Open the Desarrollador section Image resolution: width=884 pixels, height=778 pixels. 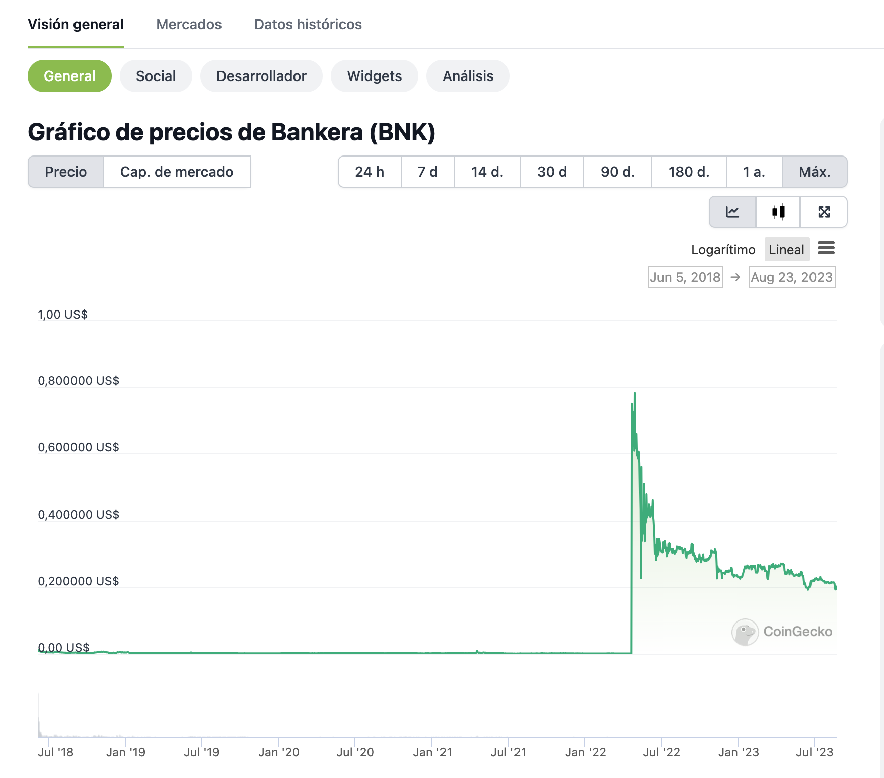coord(261,76)
